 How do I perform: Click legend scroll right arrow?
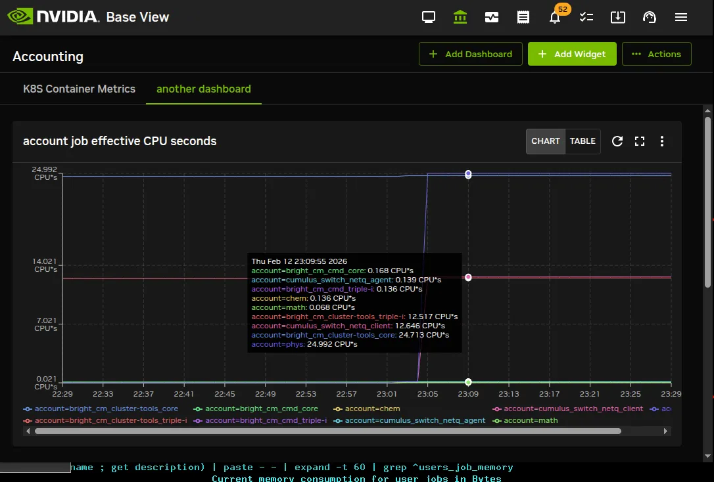[665, 431]
